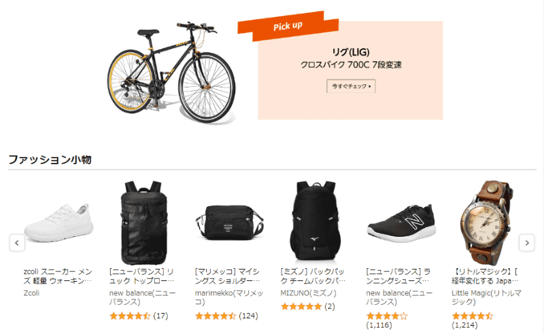Click the carousel previous arrow
Screen dimensions: 544x334
(17, 242)
